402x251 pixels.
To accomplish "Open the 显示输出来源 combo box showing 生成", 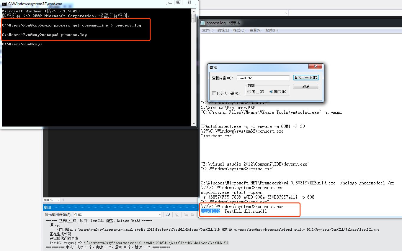I will (118, 215).
